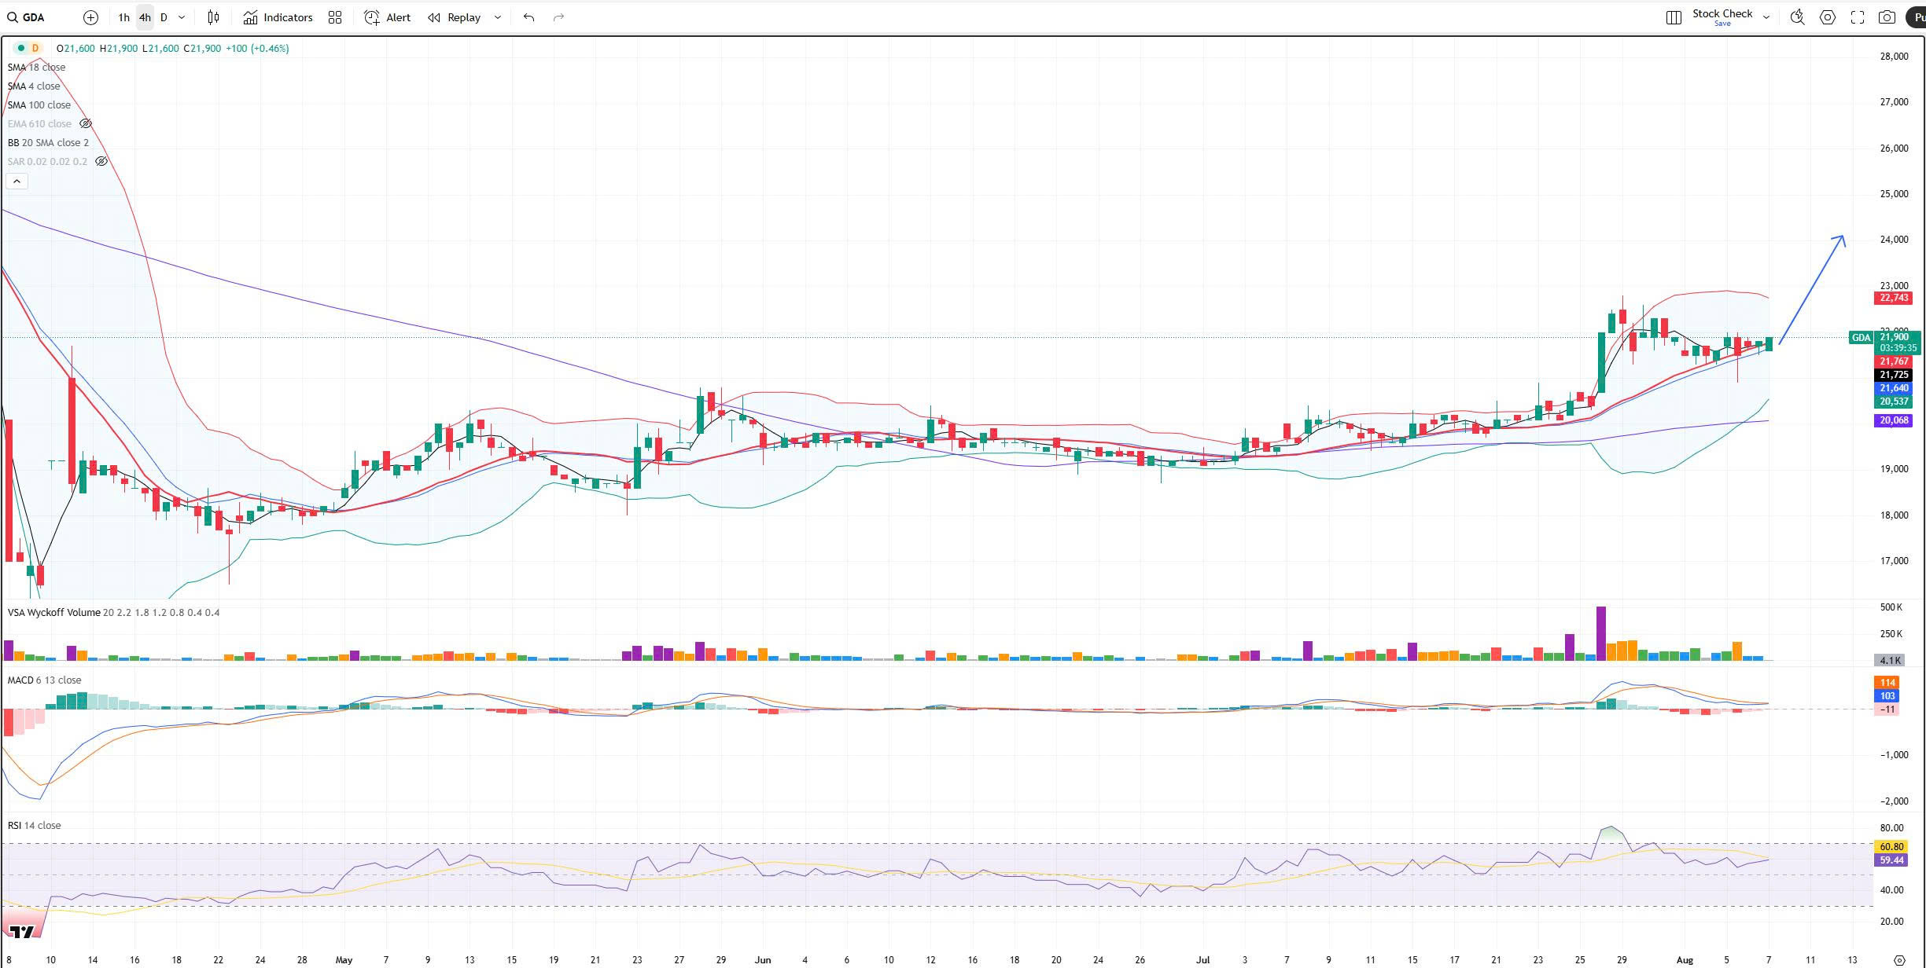Click the 22,743 upper band price label

tap(1893, 298)
